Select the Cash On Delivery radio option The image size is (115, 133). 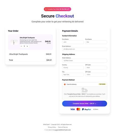coord(65,84)
